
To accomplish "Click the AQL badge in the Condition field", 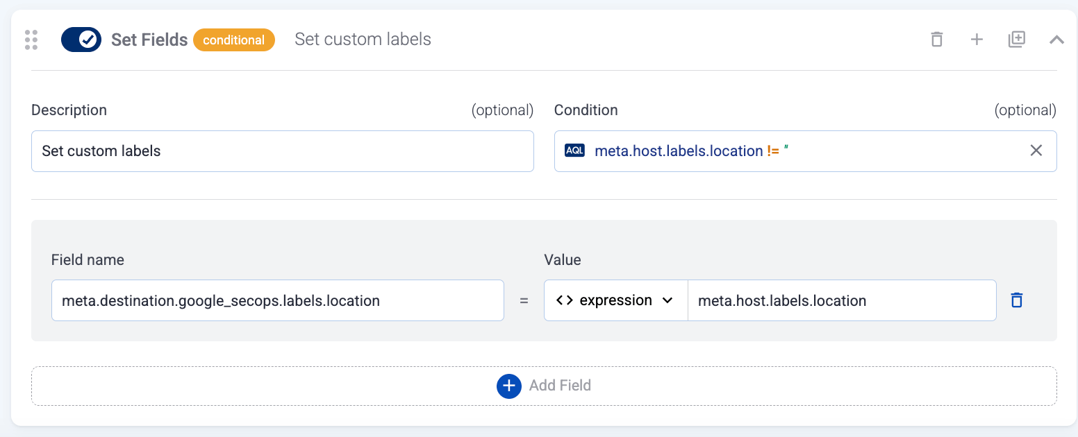I will coord(574,151).
